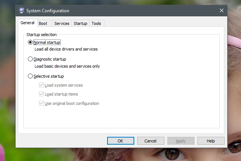Open the Boot tab
Viewport: 241px width, 161px height.
coord(45,23)
